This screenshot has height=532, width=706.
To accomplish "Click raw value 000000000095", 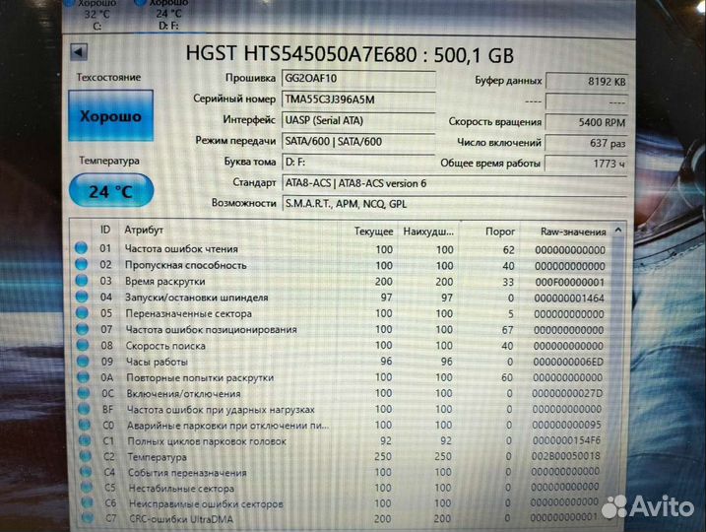I will (567, 425).
